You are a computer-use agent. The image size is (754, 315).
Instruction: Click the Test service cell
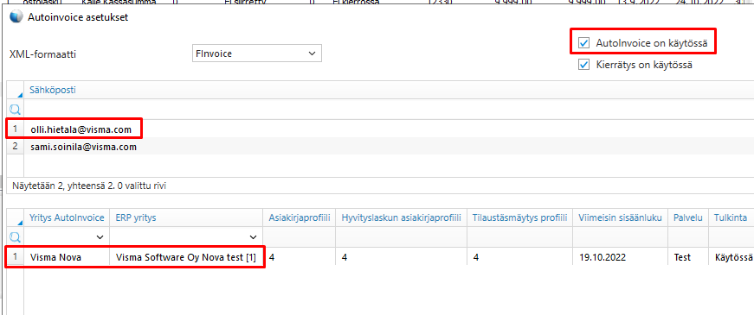click(x=688, y=257)
